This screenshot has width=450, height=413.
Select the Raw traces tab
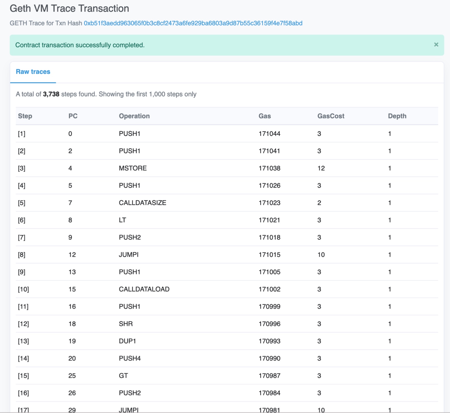33,72
